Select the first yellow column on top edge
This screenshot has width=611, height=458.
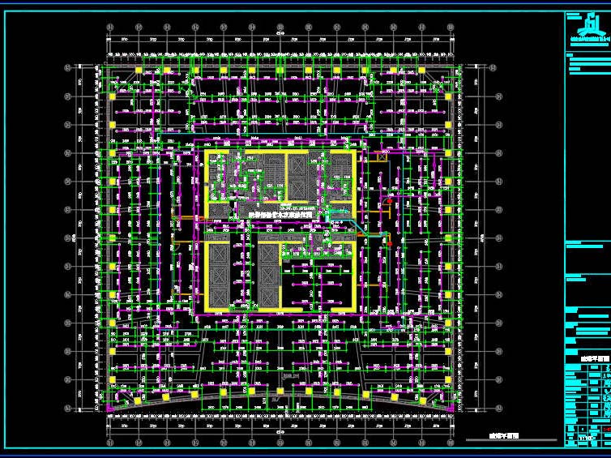click(x=139, y=71)
